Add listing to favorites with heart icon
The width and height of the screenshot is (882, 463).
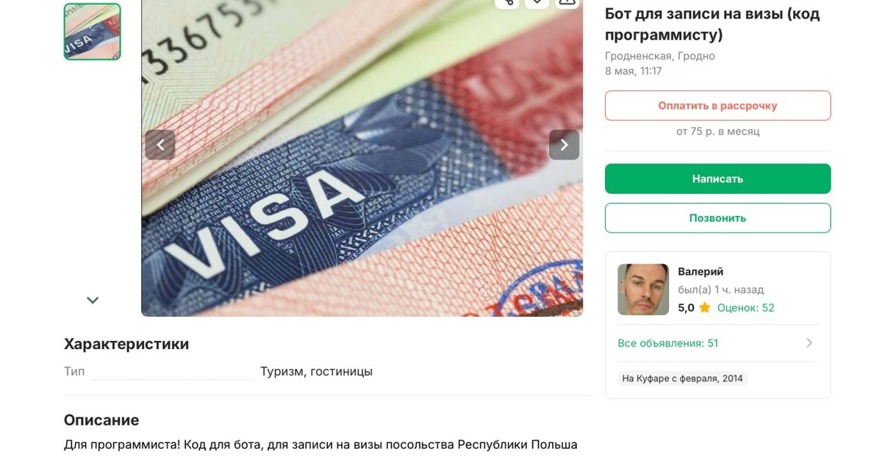tap(537, 2)
